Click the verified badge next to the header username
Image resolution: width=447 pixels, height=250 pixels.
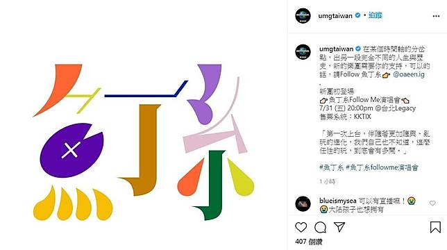357,15
